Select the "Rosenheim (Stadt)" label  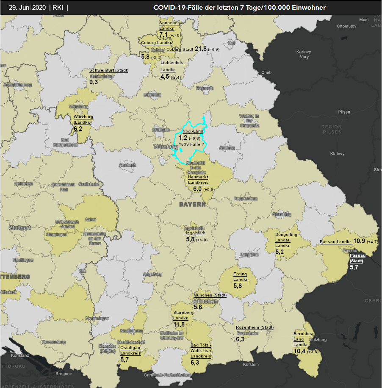coord(255,327)
